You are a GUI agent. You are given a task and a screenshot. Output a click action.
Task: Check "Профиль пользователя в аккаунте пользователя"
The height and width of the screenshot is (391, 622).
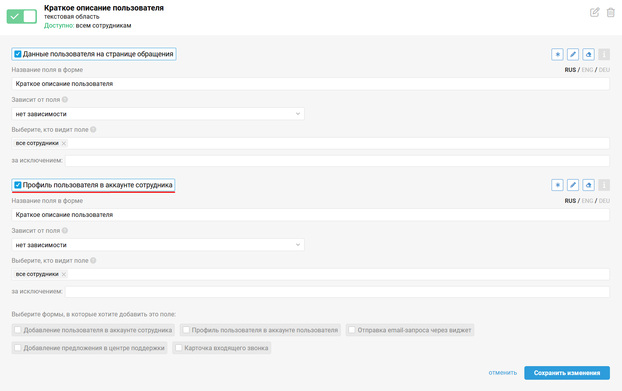click(x=186, y=330)
